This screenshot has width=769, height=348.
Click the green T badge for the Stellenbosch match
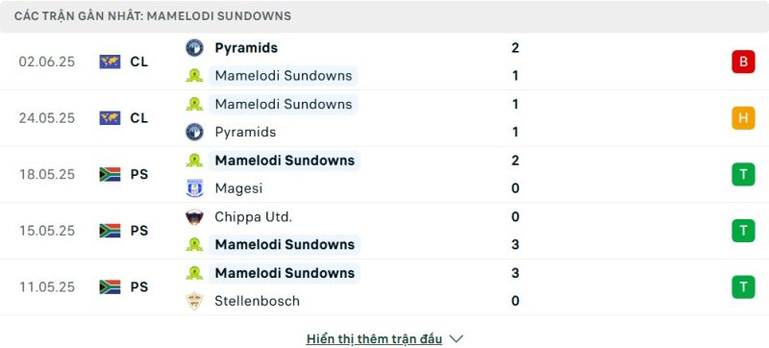[x=743, y=287]
